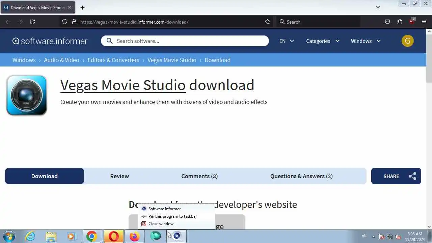This screenshot has width=432, height=243.
Task: Click the Action Center flag tray icon
Action: point(382,237)
